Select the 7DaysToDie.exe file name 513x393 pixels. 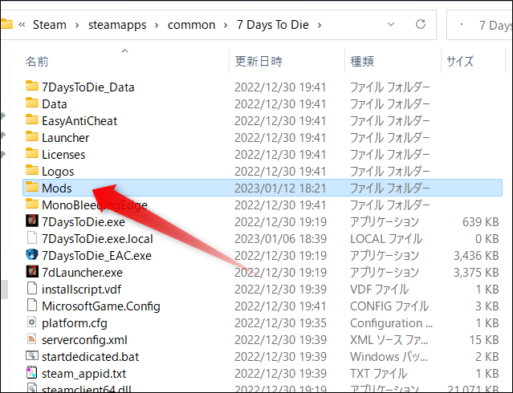pos(83,222)
